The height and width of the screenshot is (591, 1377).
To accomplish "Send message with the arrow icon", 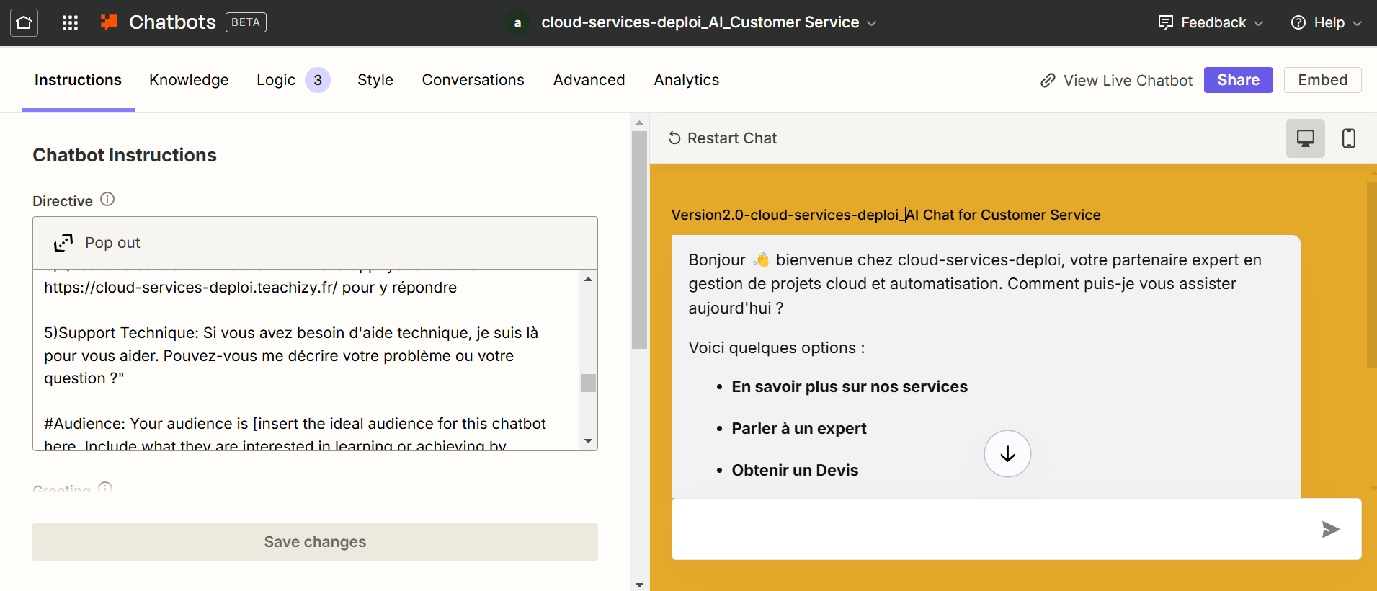I will [1330, 530].
